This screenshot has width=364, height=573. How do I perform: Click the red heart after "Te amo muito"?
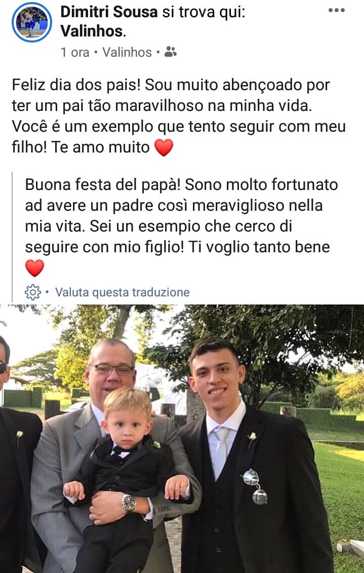coord(164,147)
